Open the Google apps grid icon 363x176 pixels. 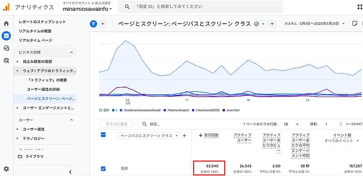tap(360, 7)
